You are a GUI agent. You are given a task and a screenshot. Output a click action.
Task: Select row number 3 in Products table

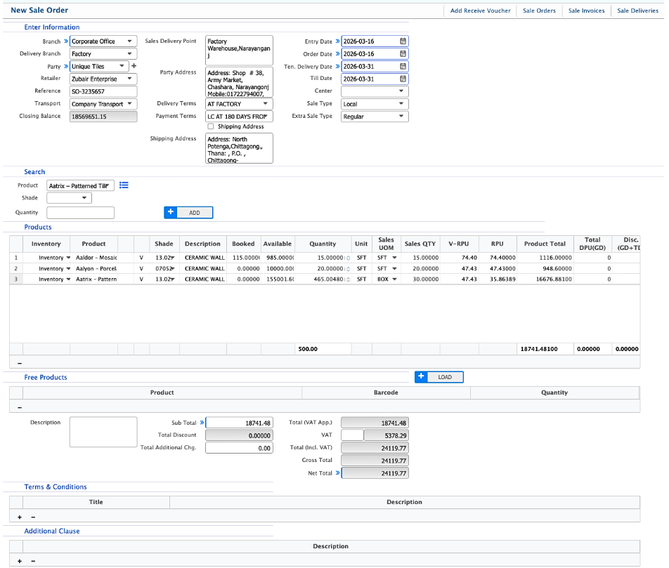pyautogui.click(x=16, y=279)
